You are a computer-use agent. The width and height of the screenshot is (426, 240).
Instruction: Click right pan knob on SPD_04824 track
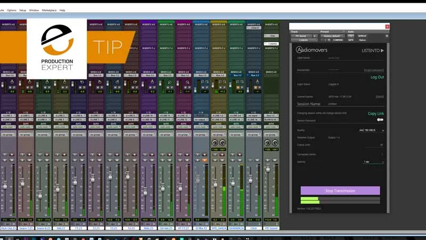point(223,142)
